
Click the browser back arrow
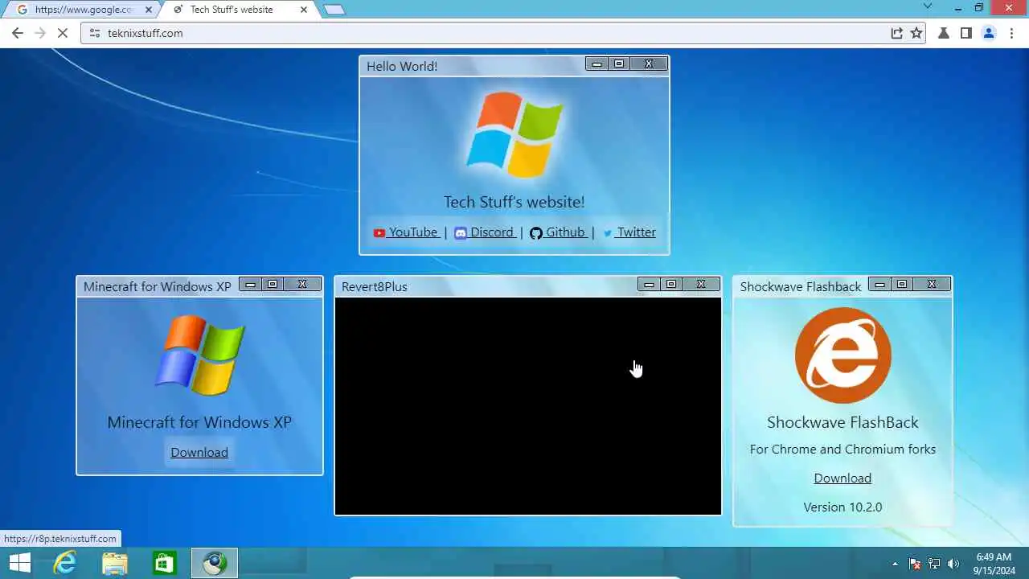18,33
